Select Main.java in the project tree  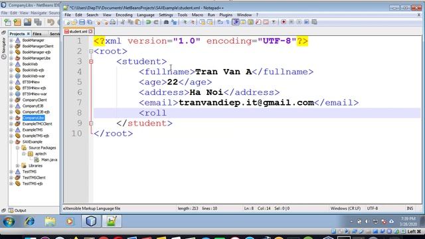pyautogui.click(x=49, y=159)
